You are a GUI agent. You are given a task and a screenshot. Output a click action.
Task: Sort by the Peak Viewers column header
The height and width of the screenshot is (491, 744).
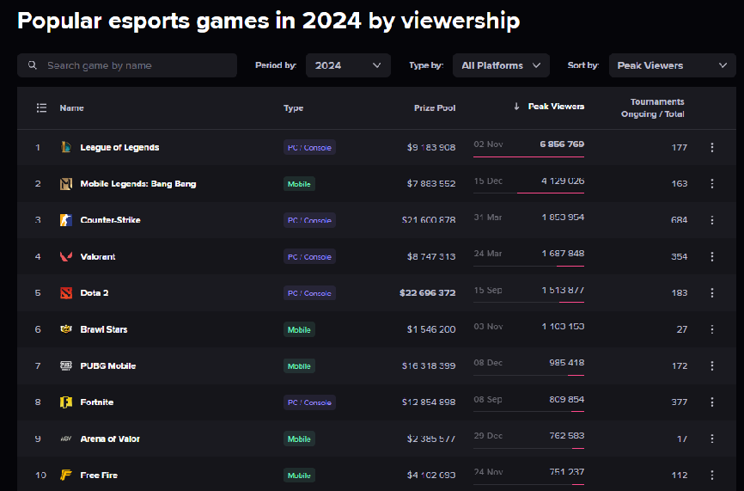point(556,107)
